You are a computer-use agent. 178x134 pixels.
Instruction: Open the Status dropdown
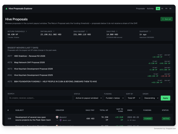(x=88, y=98)
